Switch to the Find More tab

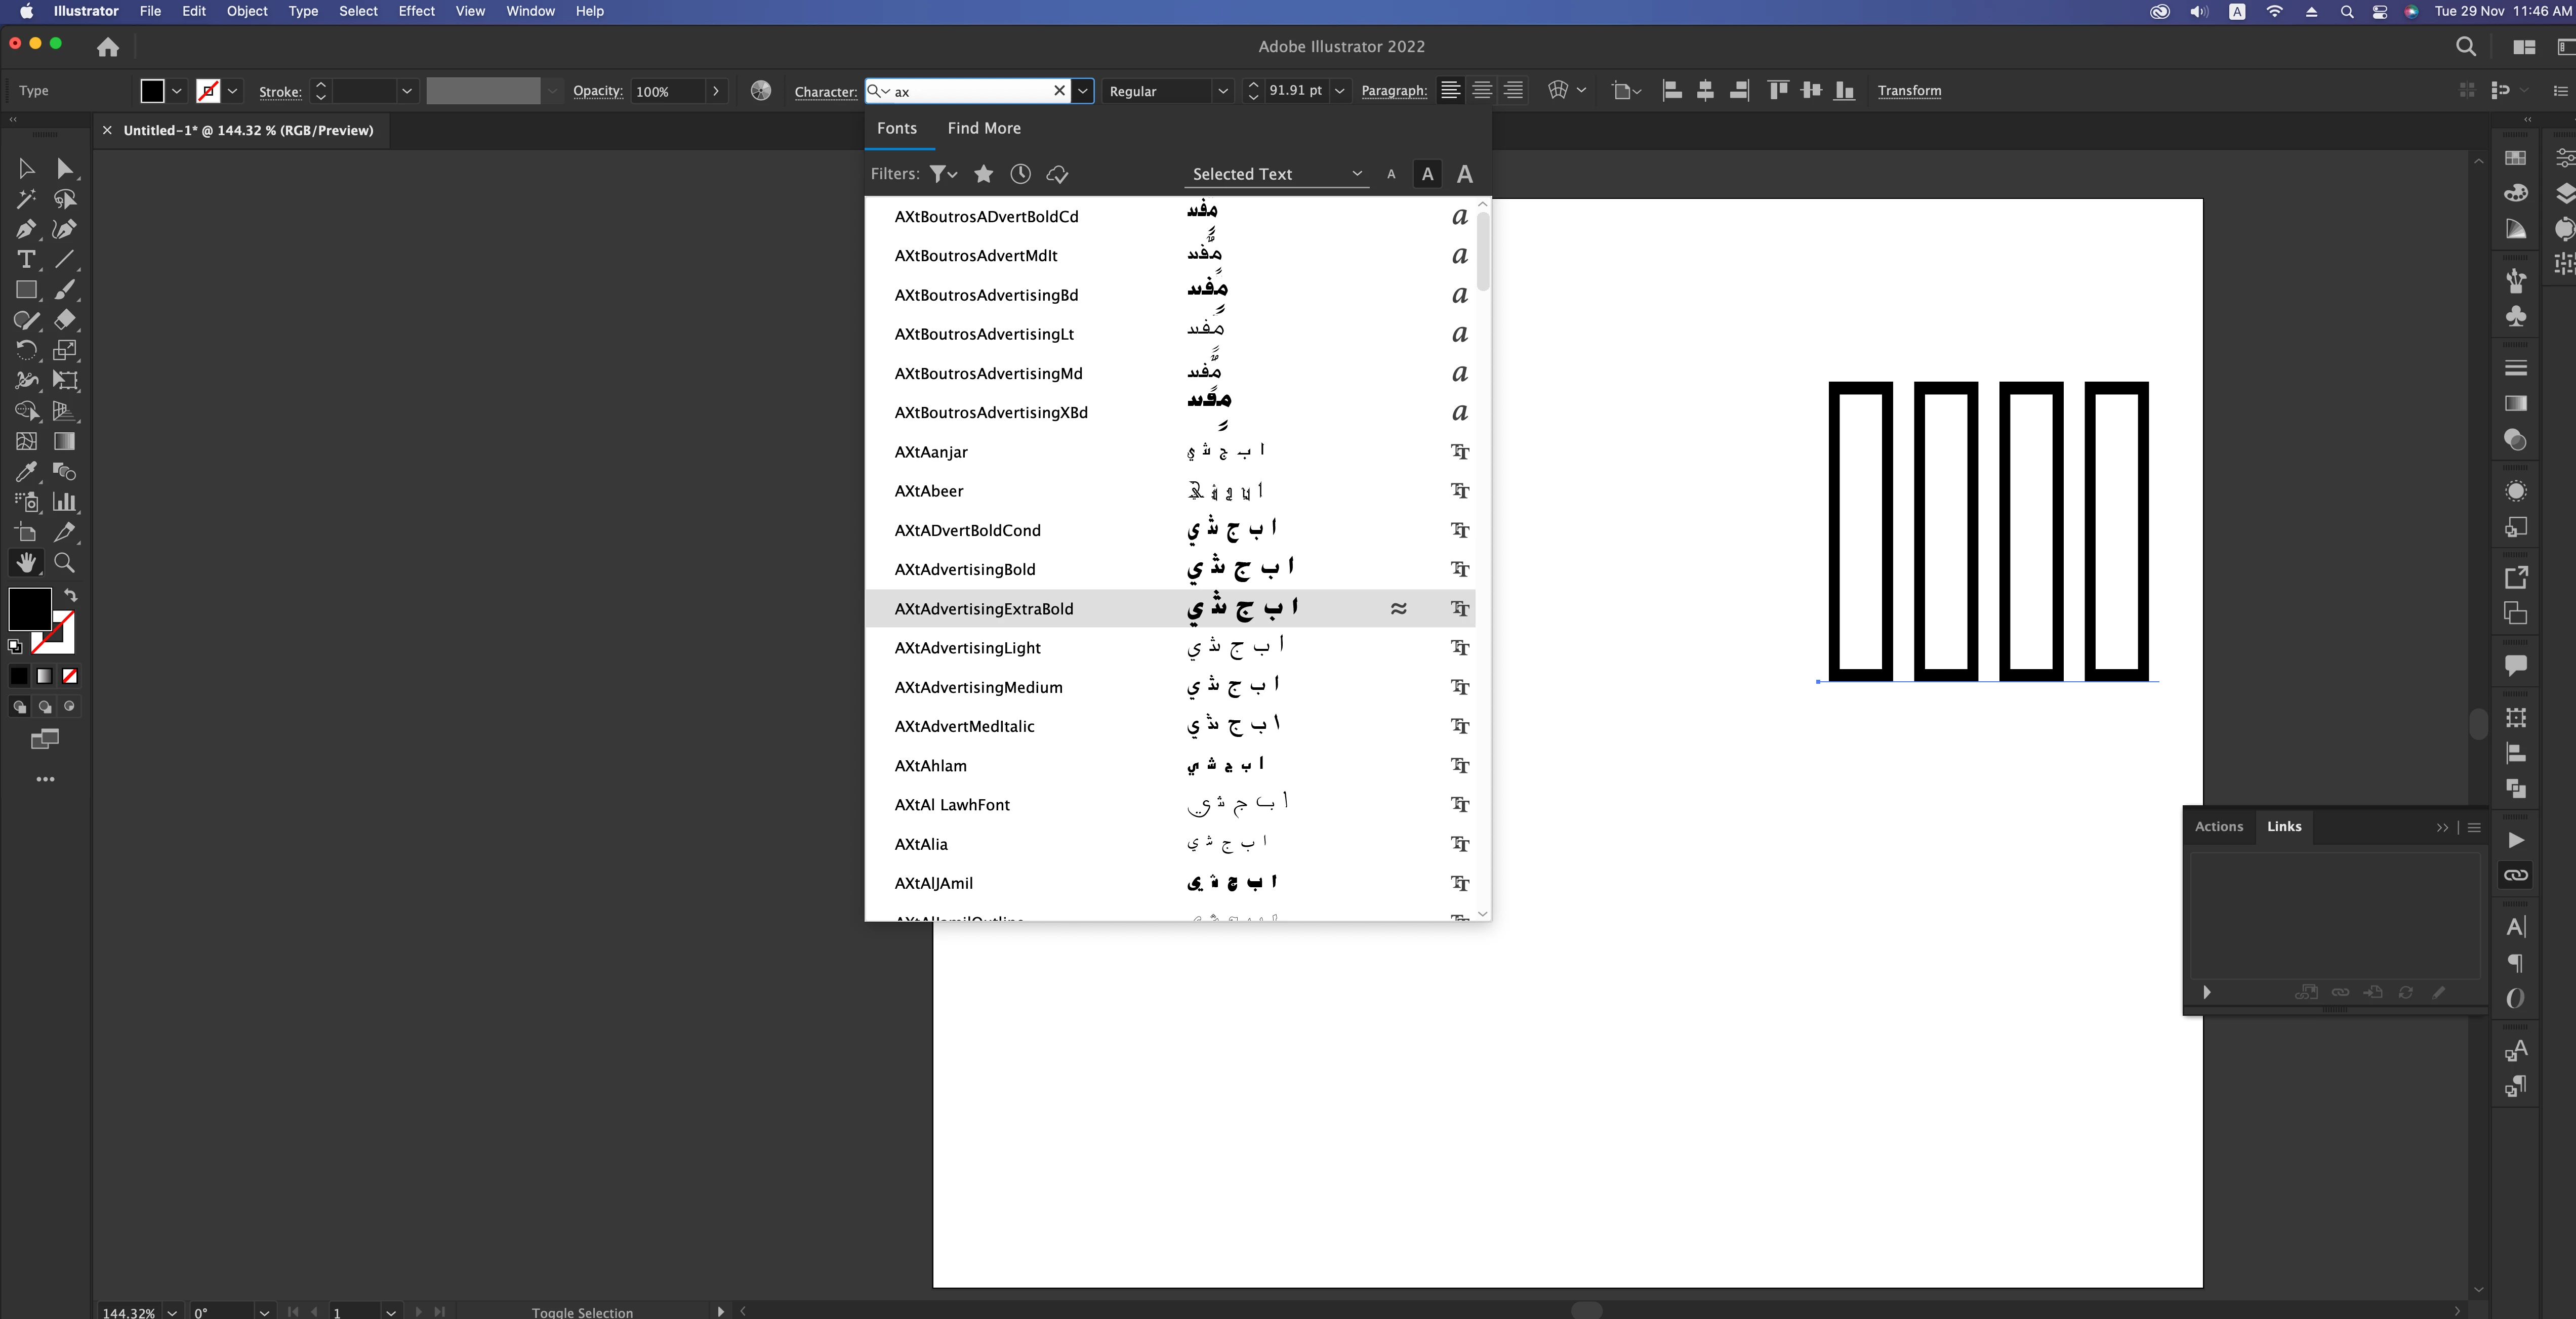tap(983, 128)
